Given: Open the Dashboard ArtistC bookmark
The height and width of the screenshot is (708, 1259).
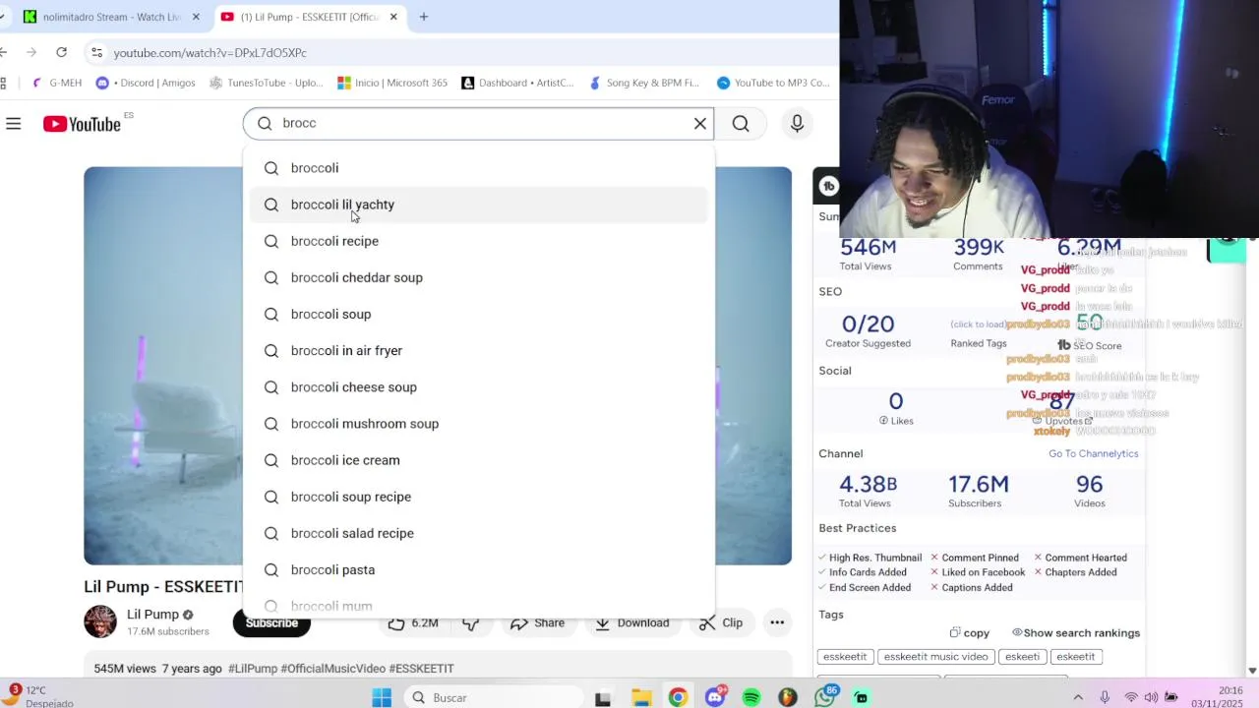Looking at the screenshot, I should pyautogui.click(x=517, y=83).
